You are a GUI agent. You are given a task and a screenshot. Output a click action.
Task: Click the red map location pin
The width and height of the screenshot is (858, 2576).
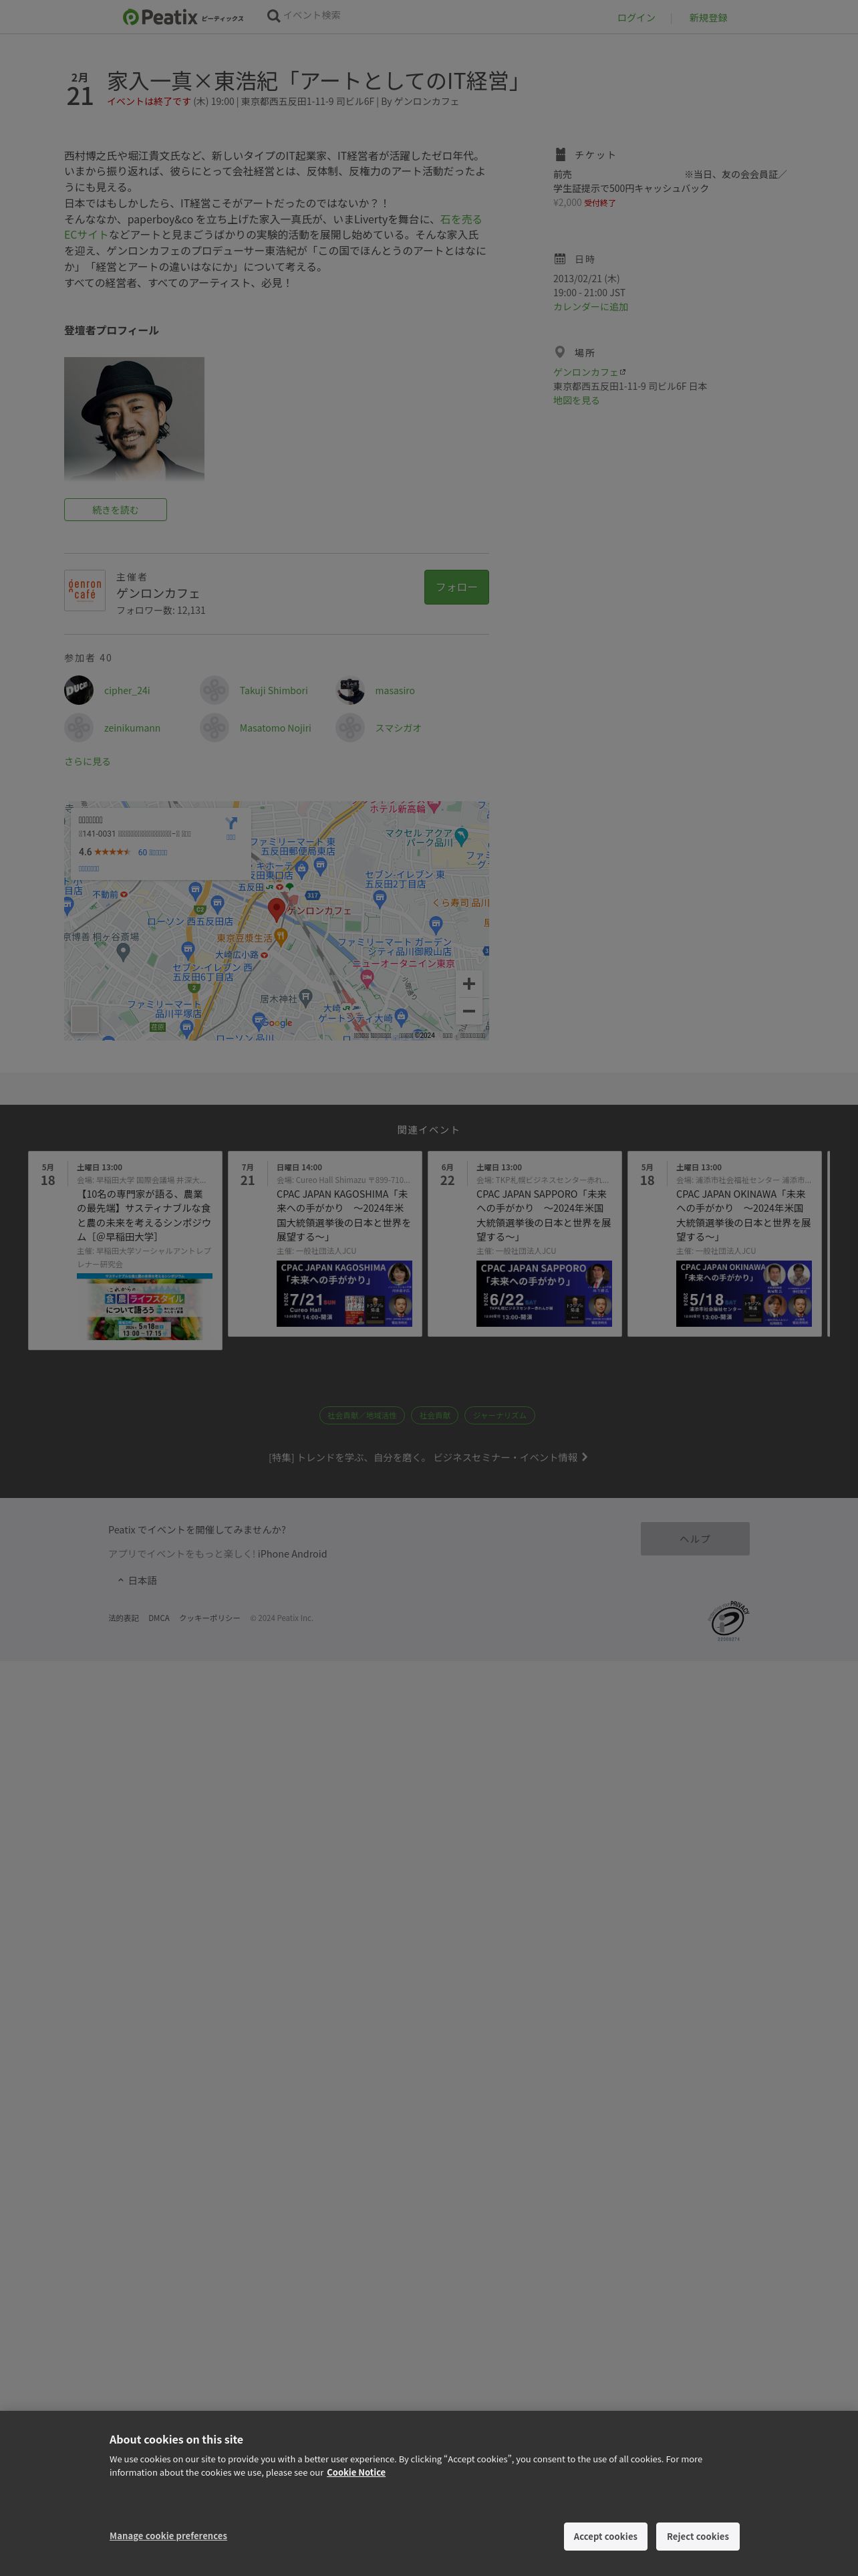[277, 910]
